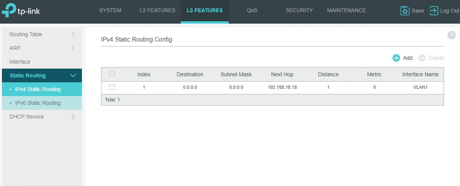Click the minus Delete icon

click(422, 58)
